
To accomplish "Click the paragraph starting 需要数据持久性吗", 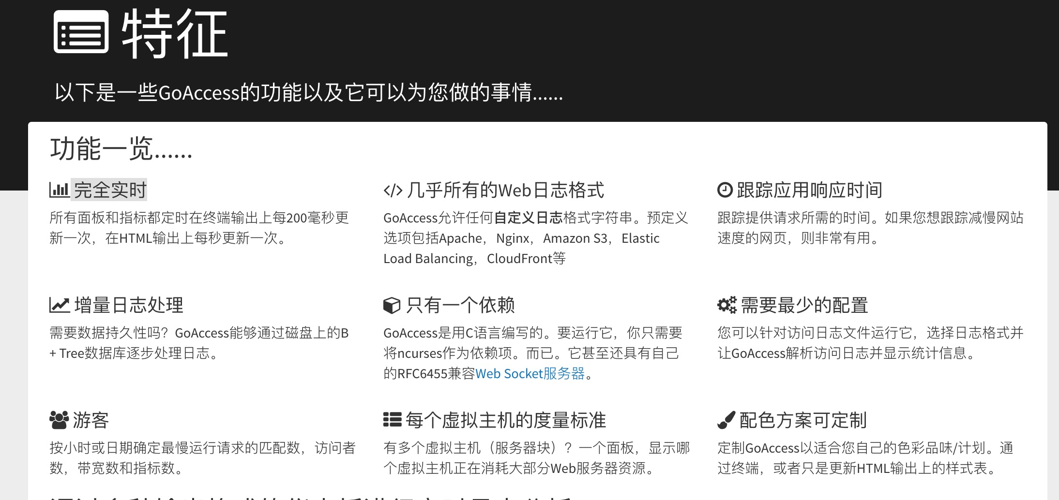I will [x=199, y=343].
